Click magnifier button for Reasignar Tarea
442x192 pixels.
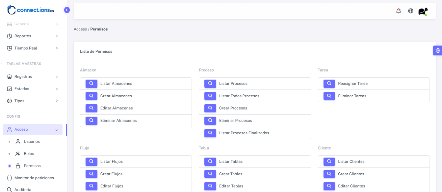(329, 84)
